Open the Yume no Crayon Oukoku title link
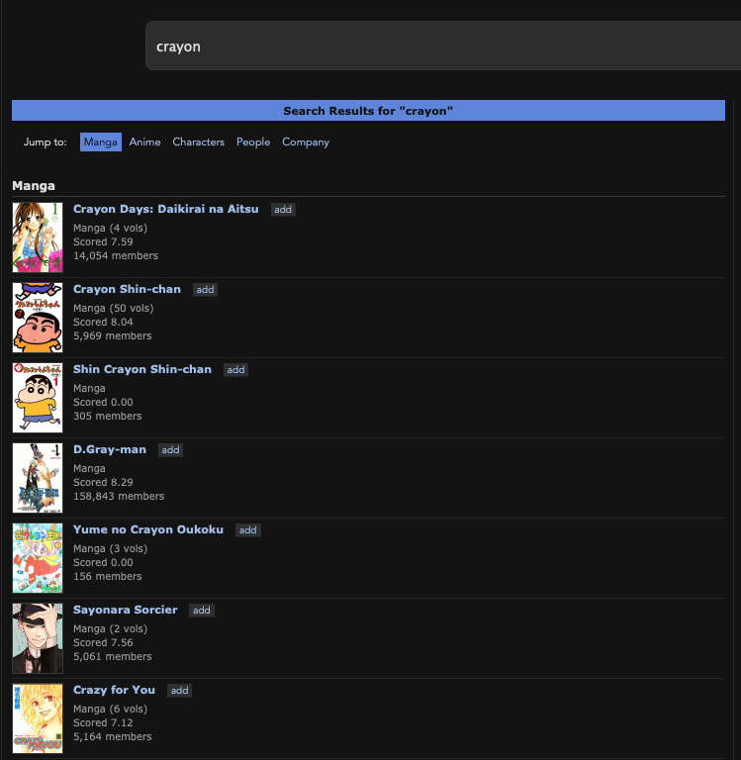The width and height of the screenshot is (741, 760). (148, 529)
